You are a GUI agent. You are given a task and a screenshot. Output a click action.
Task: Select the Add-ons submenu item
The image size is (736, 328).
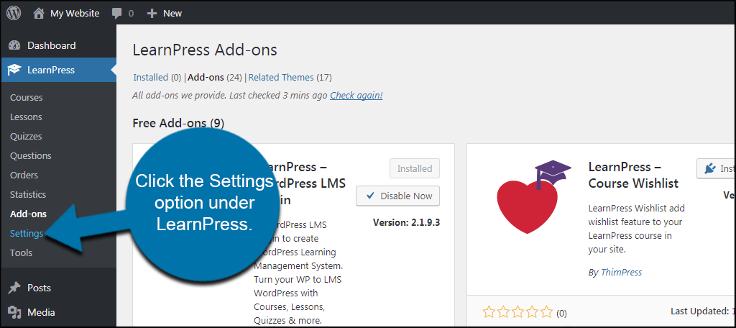coord(28,214)
